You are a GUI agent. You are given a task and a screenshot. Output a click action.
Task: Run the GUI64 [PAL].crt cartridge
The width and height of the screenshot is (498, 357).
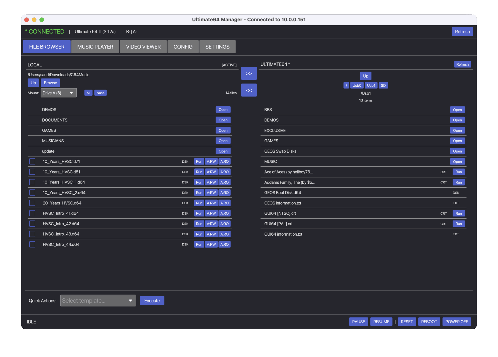458,224
